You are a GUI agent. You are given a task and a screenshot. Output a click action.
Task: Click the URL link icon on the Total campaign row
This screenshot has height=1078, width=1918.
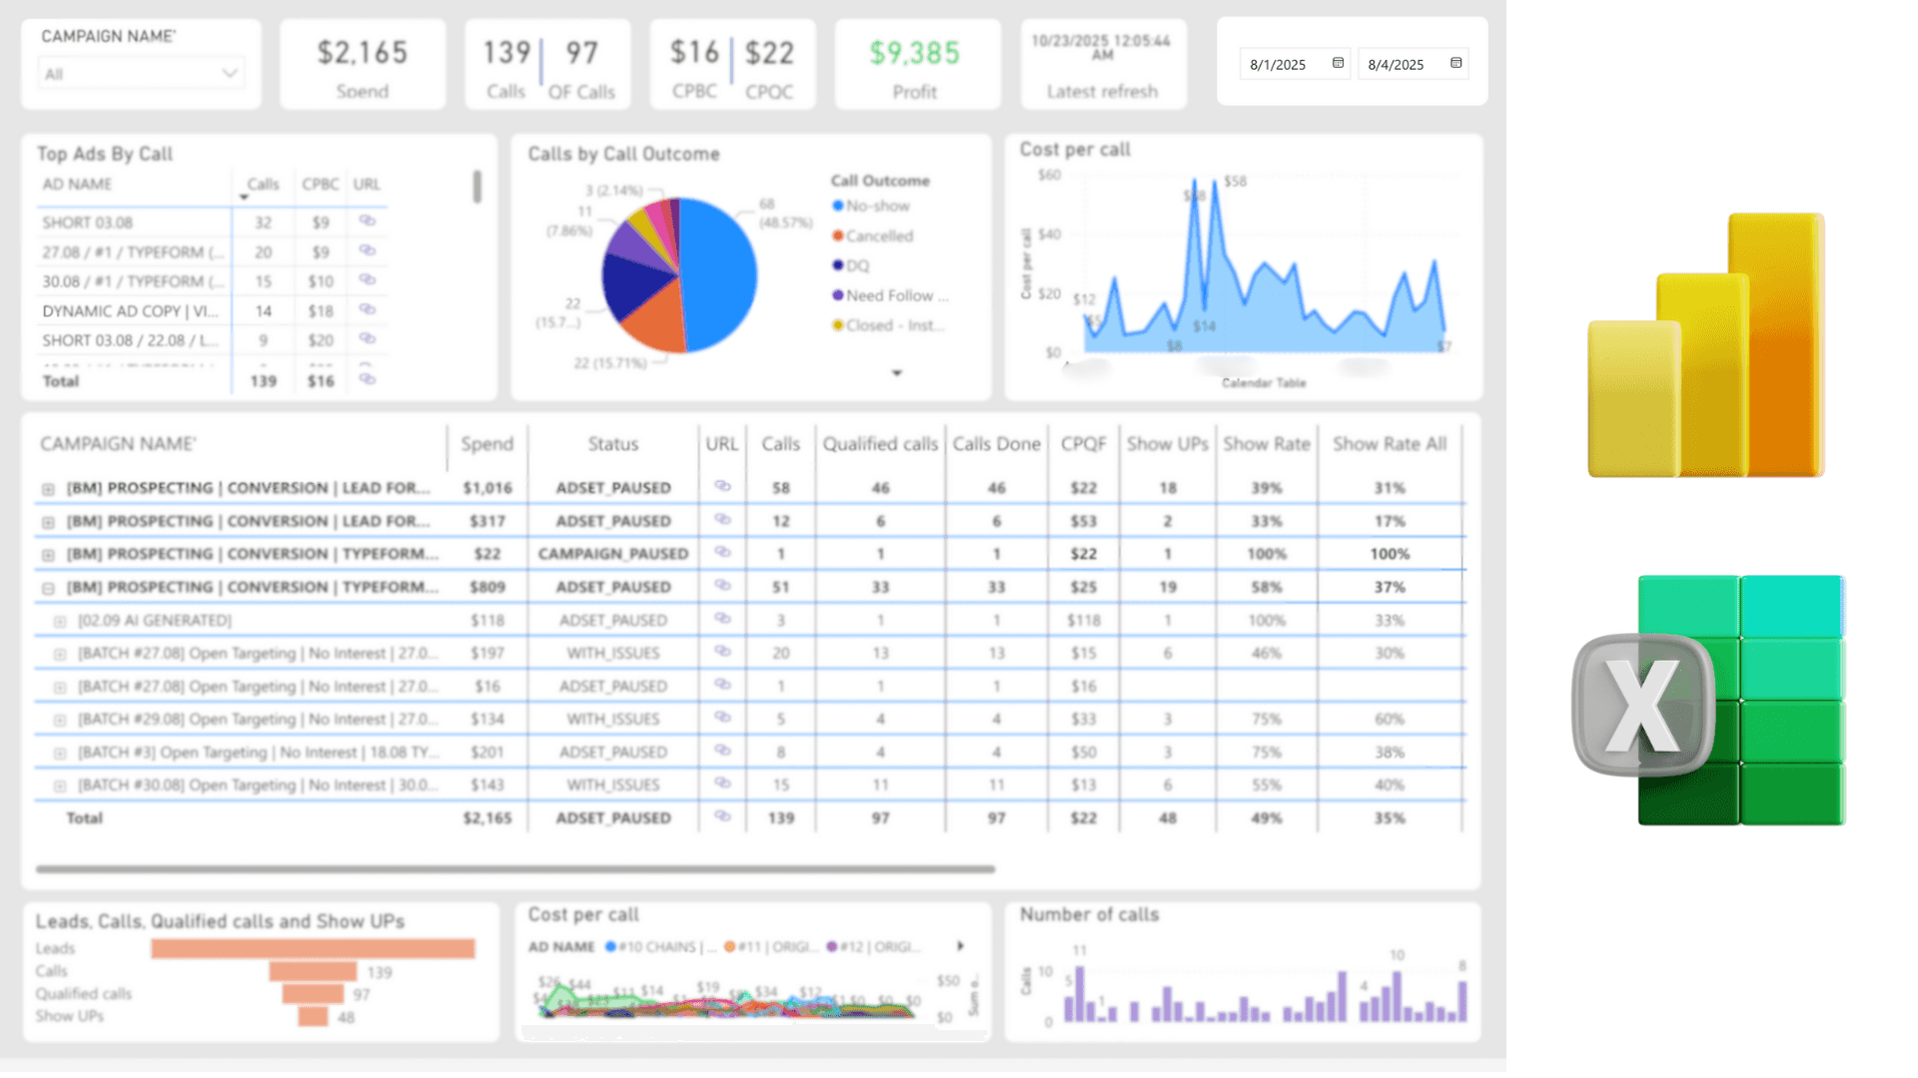tap(722, 817)
